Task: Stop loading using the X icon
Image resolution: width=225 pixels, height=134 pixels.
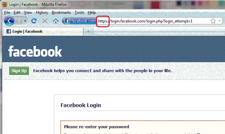Action: [x=45, y=21]
